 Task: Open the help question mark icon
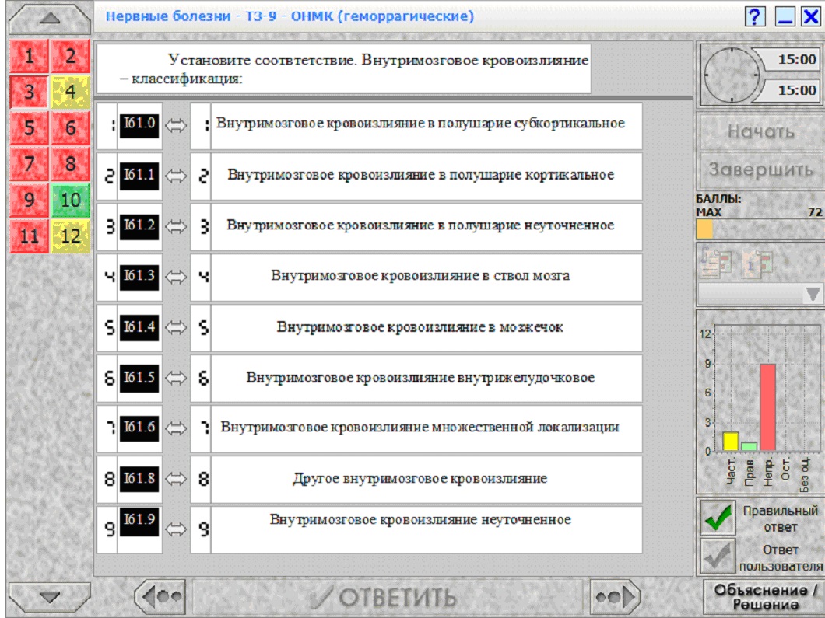[754, 17]
